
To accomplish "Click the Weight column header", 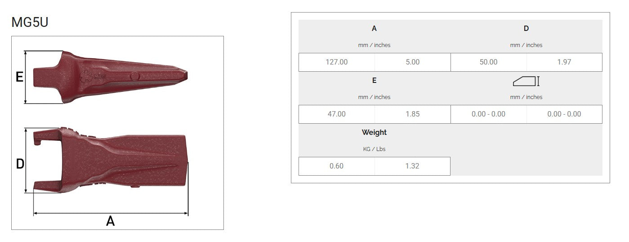I will click(374, 133).
